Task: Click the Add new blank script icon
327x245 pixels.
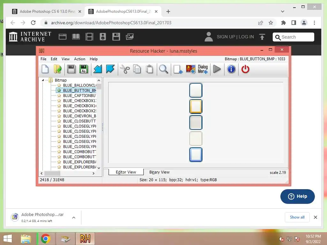Action: [178, 69]
